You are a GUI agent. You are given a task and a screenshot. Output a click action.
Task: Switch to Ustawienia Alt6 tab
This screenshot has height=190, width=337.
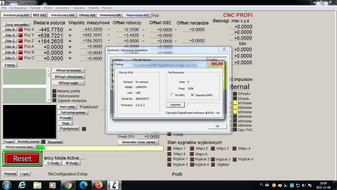tap(110, 15)
